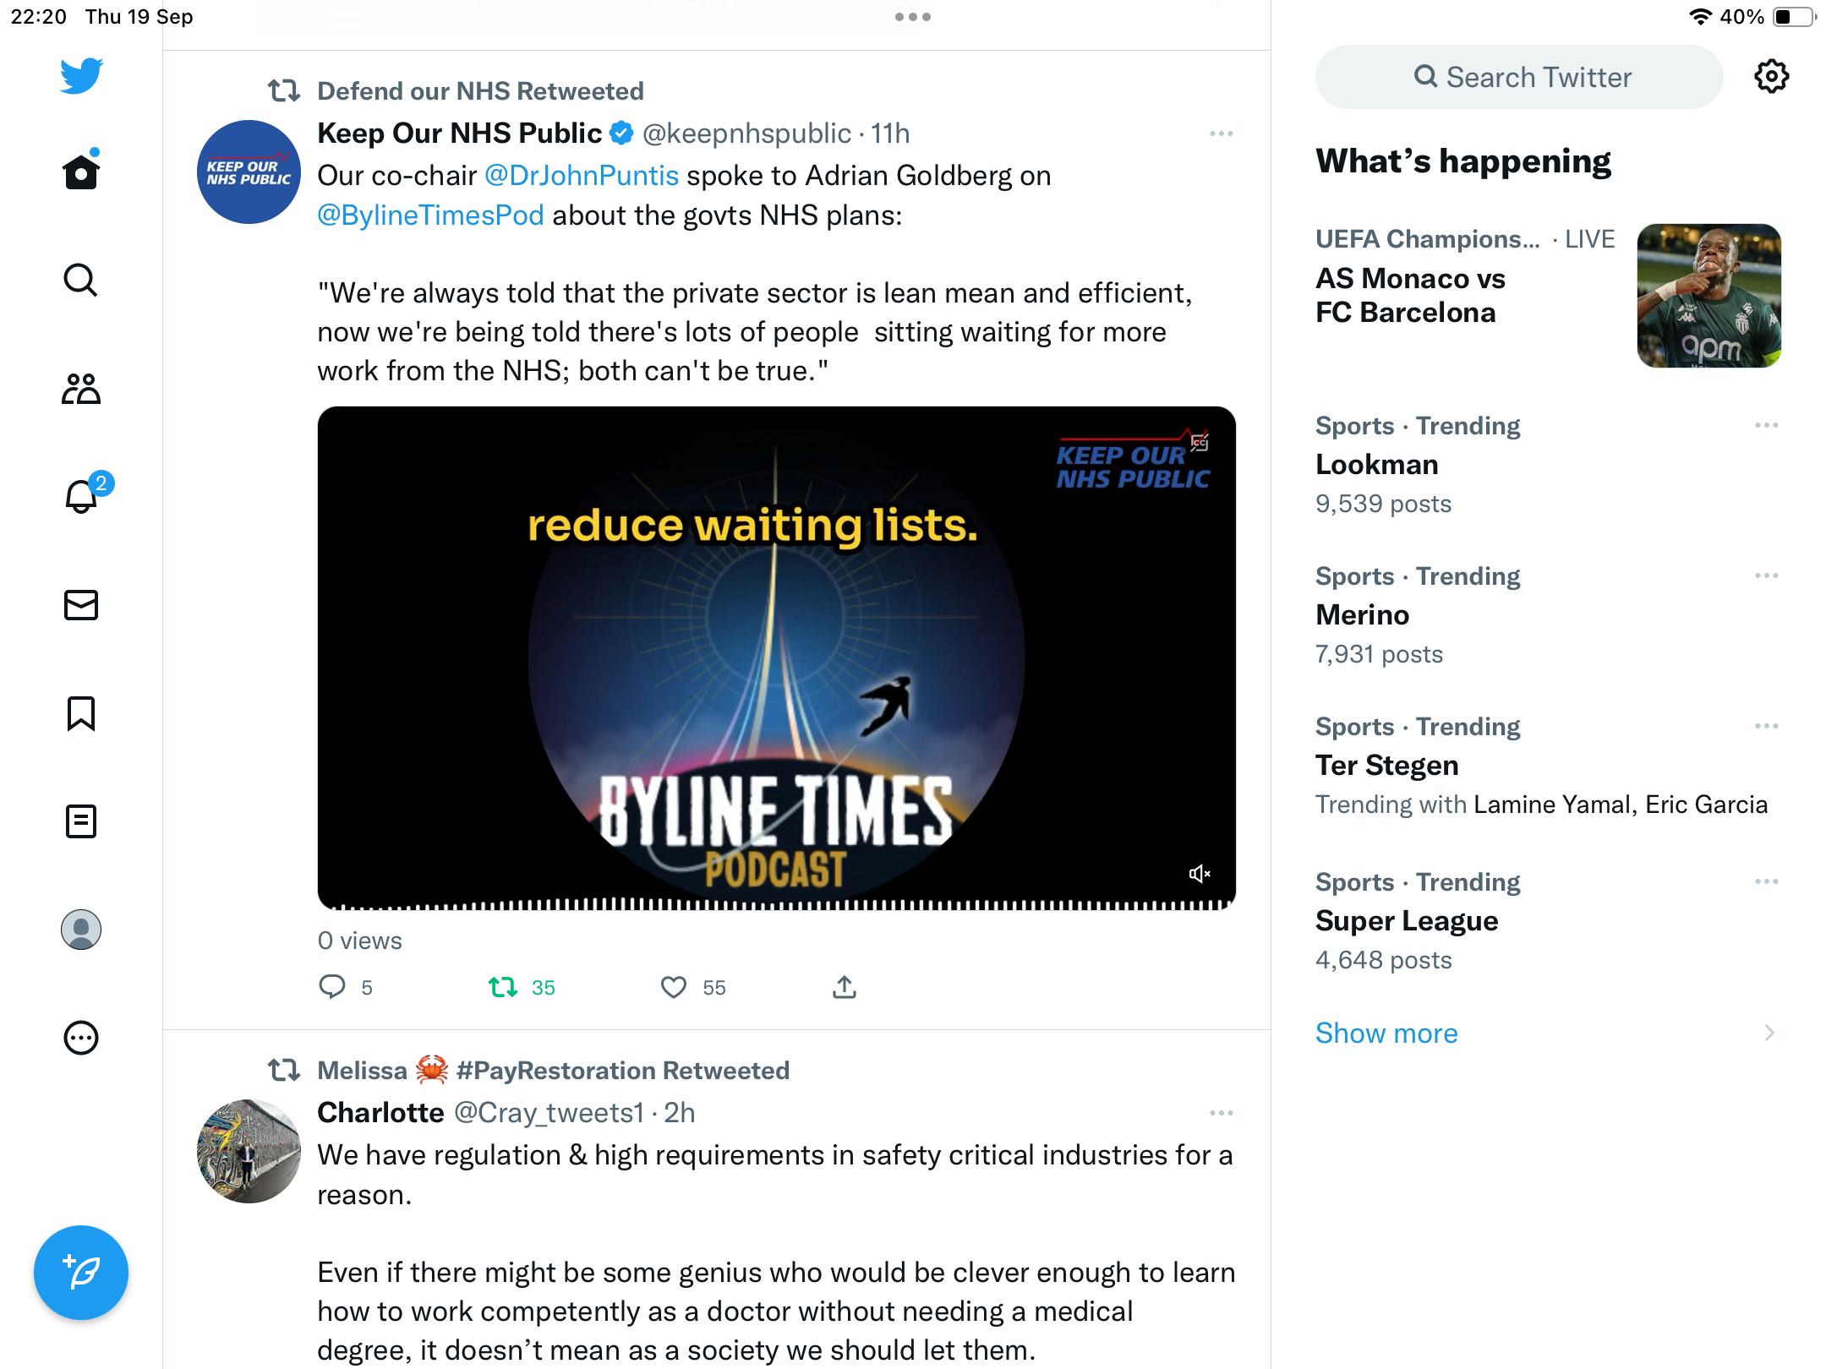
Task: Open Keep Our NHS Public avatar
Action: coord(249,172)
